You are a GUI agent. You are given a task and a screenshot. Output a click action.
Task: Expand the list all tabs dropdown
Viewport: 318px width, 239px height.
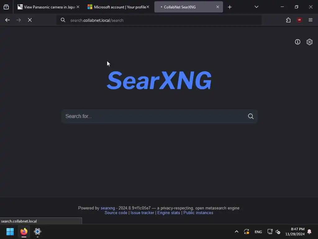point(256,7)
